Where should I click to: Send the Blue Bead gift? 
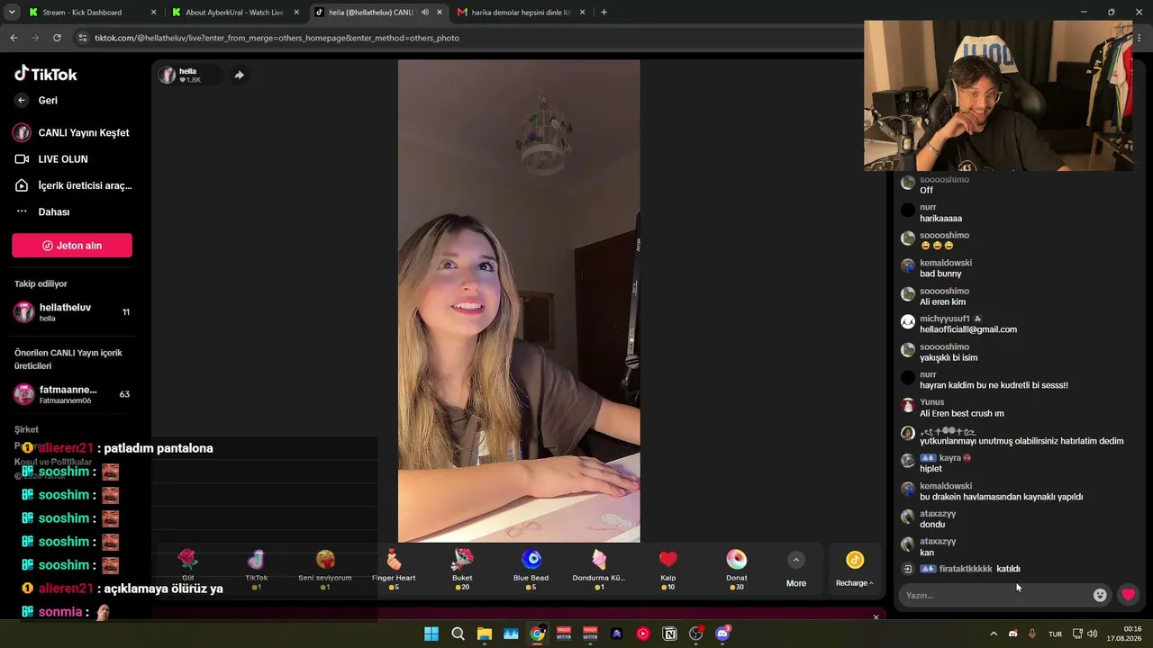[531, 570]
